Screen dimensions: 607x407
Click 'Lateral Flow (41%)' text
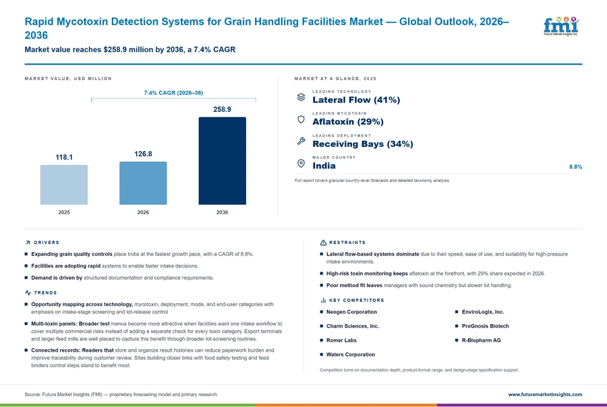pyautogui.click(x=356, y=100)
